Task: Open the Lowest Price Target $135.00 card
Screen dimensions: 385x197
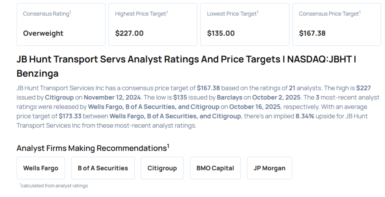Action: coord(244,24)
